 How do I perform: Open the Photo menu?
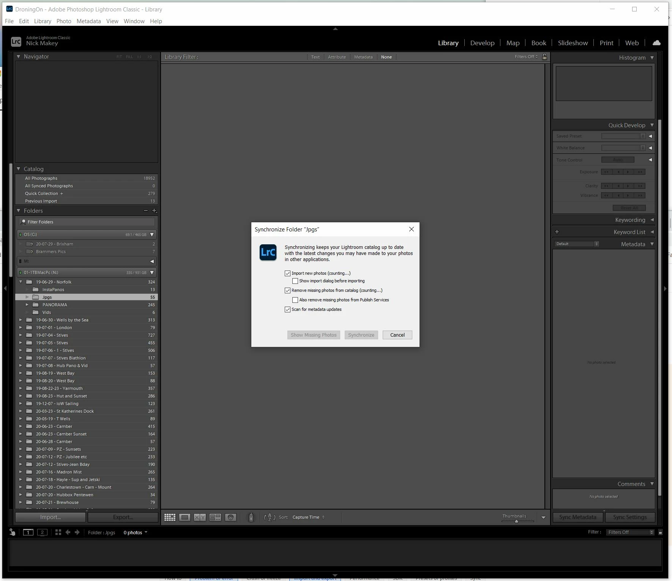click(x=64, y=21)
